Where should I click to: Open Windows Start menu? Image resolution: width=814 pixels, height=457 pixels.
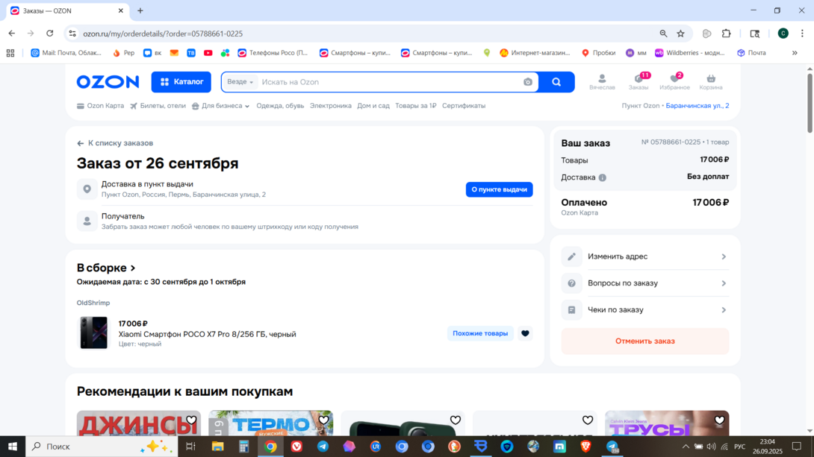coord(13,446)
